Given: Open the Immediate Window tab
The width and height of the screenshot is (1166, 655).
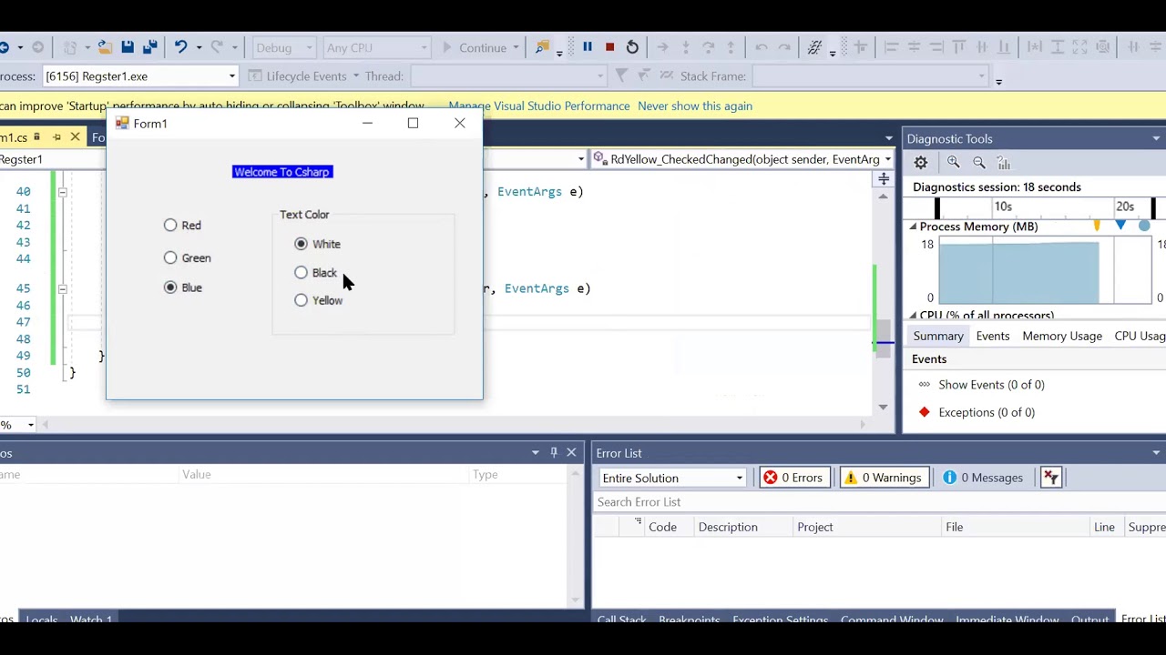Looking at the screenshot, I should coord(1007,620).
